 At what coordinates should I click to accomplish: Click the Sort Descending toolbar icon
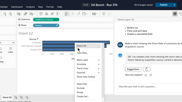[x=52, y=14]
